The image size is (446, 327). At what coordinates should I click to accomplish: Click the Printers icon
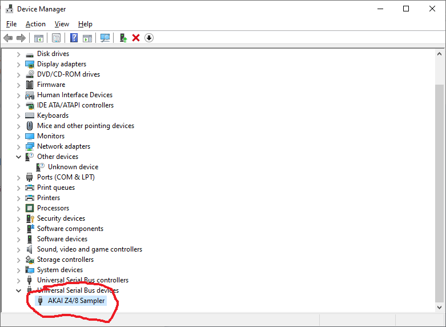[x=30, y=198]
